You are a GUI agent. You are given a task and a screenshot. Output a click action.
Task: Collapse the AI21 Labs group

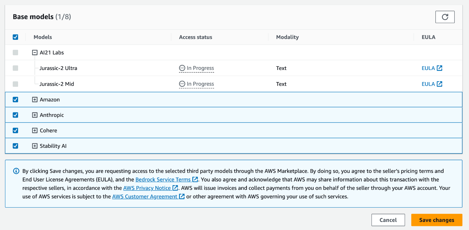(35, 53)
